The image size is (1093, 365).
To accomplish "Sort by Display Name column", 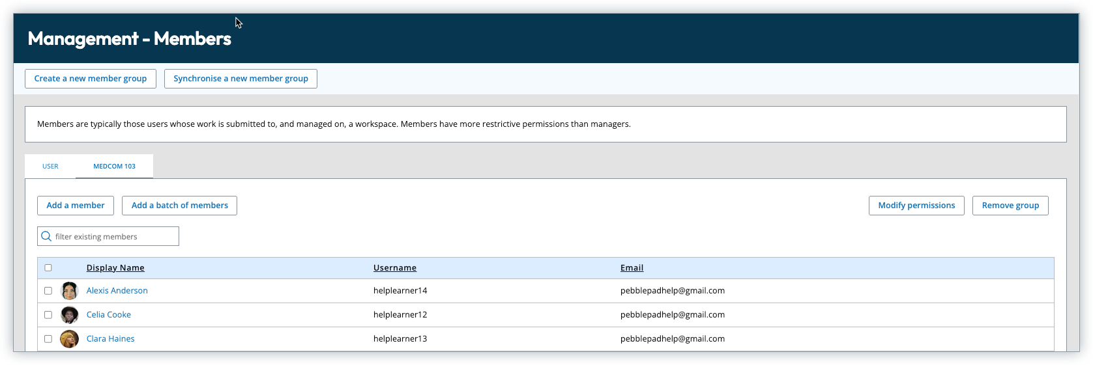I will pyautogui.click(x=115, y=268).
